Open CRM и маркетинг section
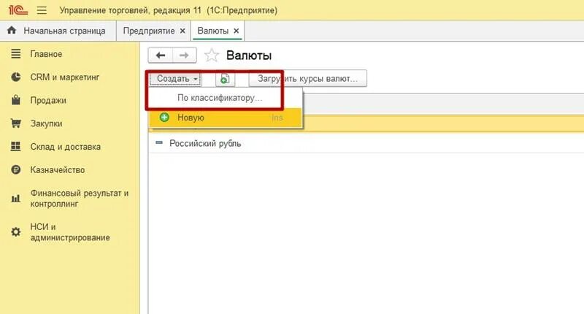The width and height of the screenshot is (584, 314). pos(65,77)
